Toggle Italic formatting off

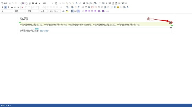point(5,7)
